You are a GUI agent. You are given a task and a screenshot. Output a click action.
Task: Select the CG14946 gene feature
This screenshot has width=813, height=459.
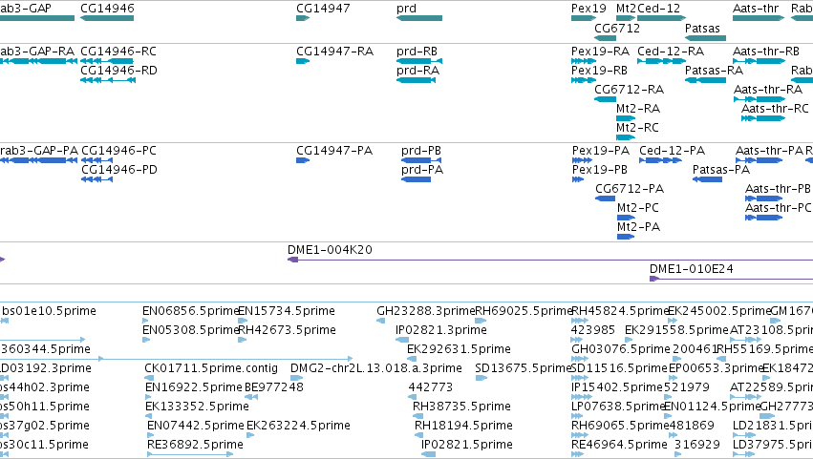pyautogui.click(x=107, y=18)
